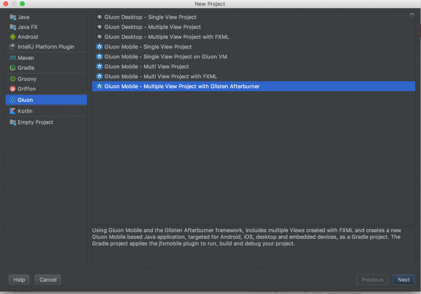Choose Gradle project type
Image resolution: width=421 pixels, height=294 pixels.
pos(26,68)
